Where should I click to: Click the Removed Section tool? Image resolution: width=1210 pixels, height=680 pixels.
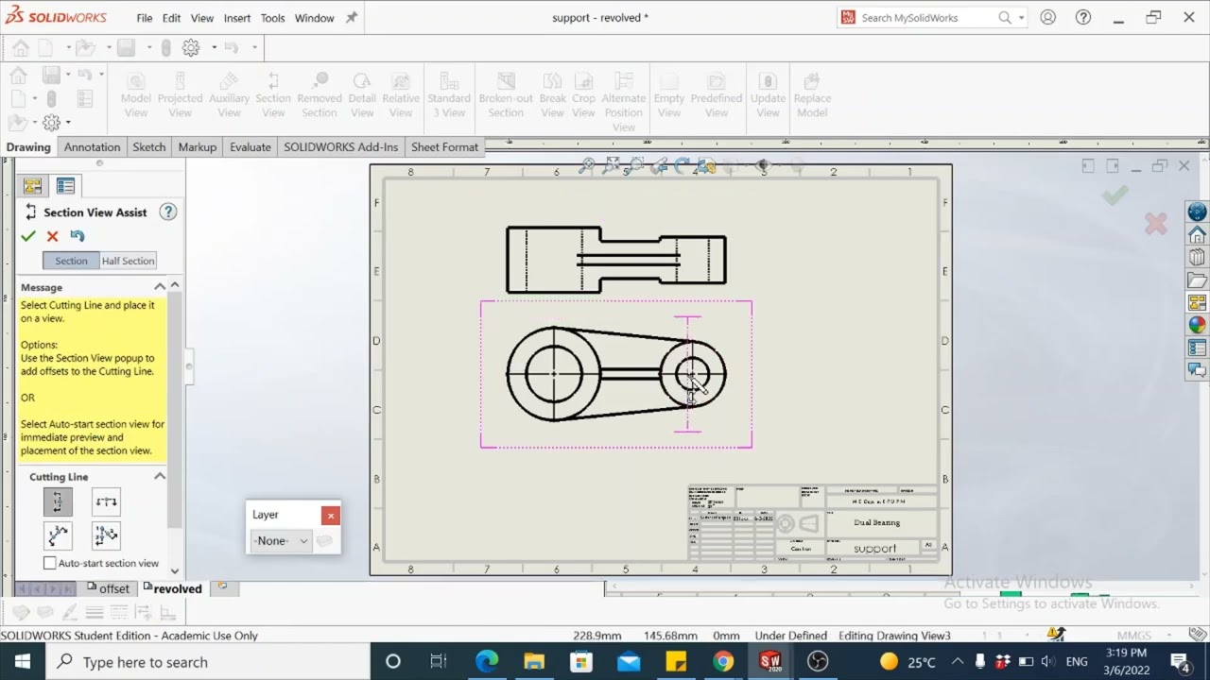click(x=320, y=95)
